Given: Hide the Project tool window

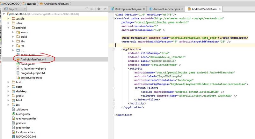Looking at the screenshot, I should tap(105, 9).
